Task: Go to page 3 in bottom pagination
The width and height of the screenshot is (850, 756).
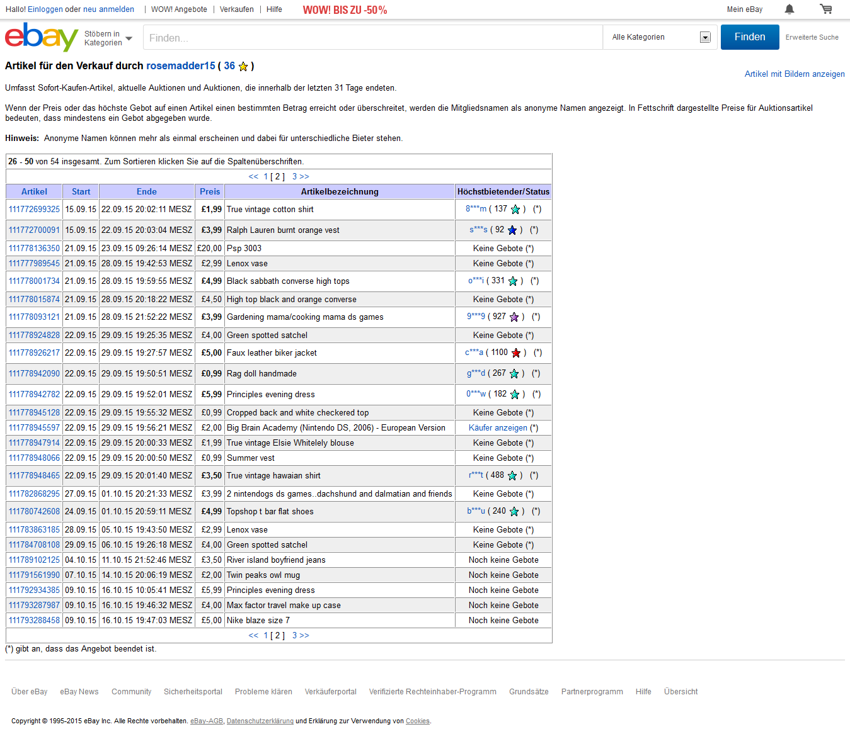Action: (x=294, y=636)
